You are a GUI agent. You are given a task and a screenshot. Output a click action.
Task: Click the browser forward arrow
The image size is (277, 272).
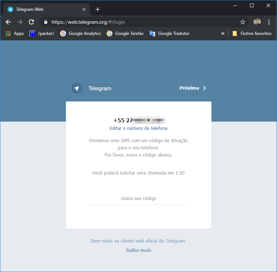[20, 22]
